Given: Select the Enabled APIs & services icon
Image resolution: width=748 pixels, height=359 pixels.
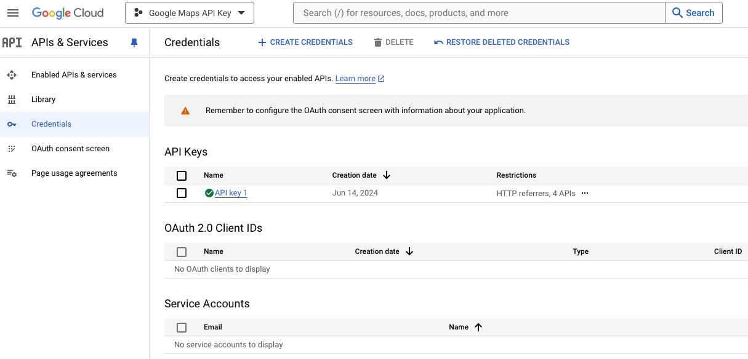Looking at the screenshot, I should [12, 74].
